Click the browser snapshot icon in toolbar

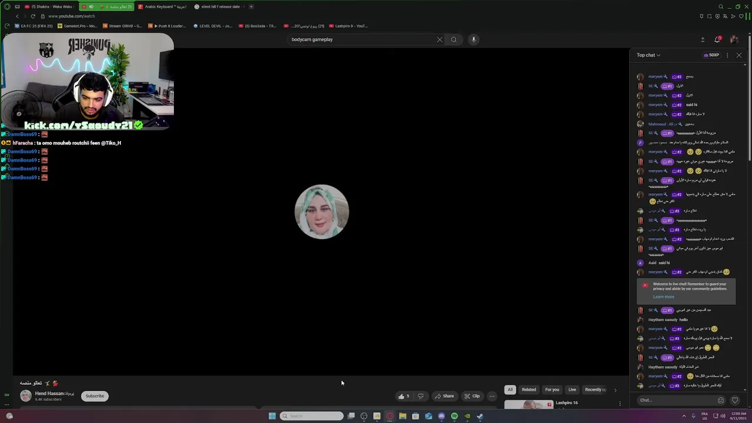pyautogui.click(x=710, y=16)
